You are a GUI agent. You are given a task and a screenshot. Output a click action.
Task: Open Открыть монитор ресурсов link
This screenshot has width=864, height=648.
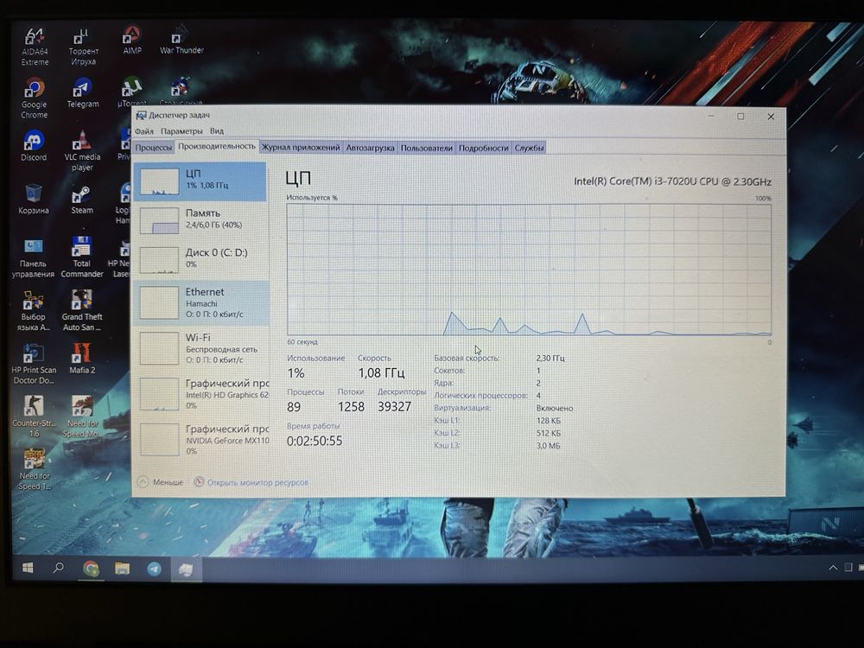click(x=251, y=482)
